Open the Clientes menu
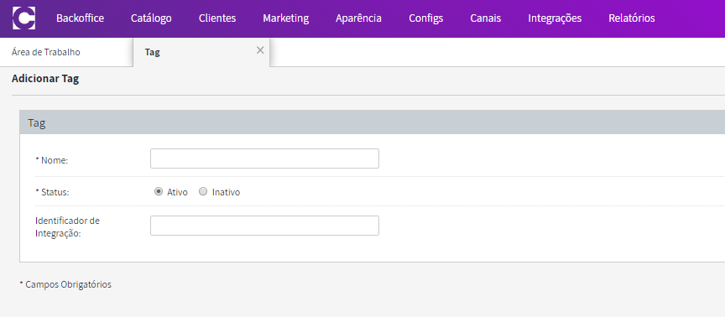This screenshot has height=317, width=725. [x=217, y=18]
